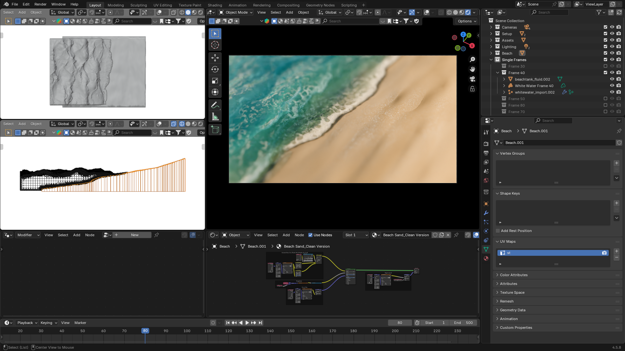Open the Tool tab in Properties editor
The image size is (625, 351).
click(x=486, y=132)
